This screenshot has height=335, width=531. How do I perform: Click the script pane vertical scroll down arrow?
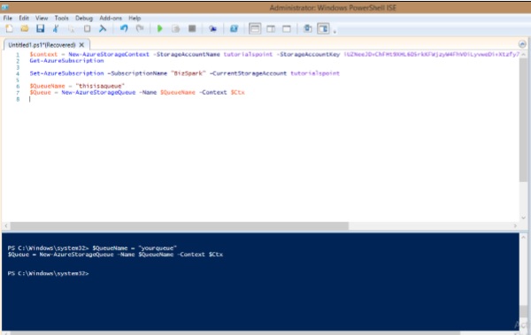coord(523,217)
